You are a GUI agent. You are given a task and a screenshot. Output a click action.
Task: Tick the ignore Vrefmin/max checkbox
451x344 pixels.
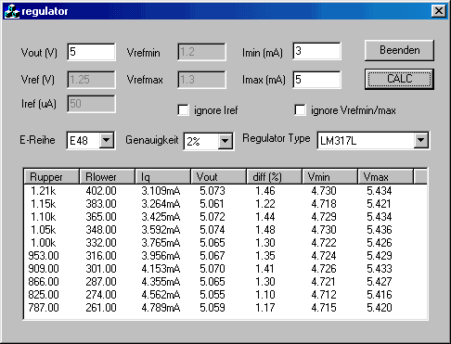[x=300, y=110]
